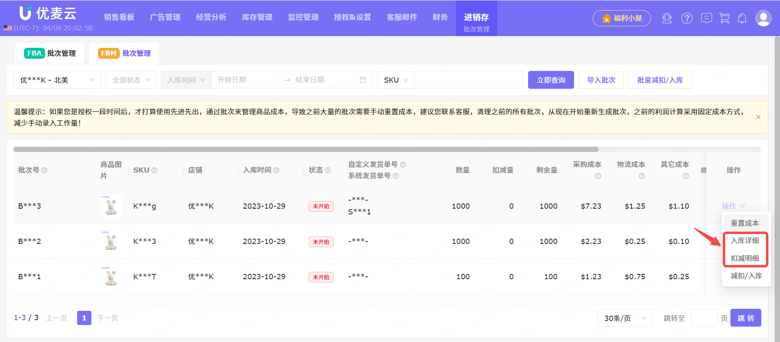Click the help icon beside 批次号 header
This screenshot has height=342, width=780.
click(45, 170)
